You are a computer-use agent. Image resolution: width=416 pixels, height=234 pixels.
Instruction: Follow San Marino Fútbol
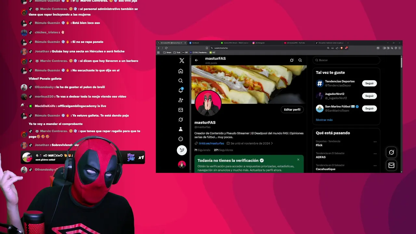click(x=369, y=109)
